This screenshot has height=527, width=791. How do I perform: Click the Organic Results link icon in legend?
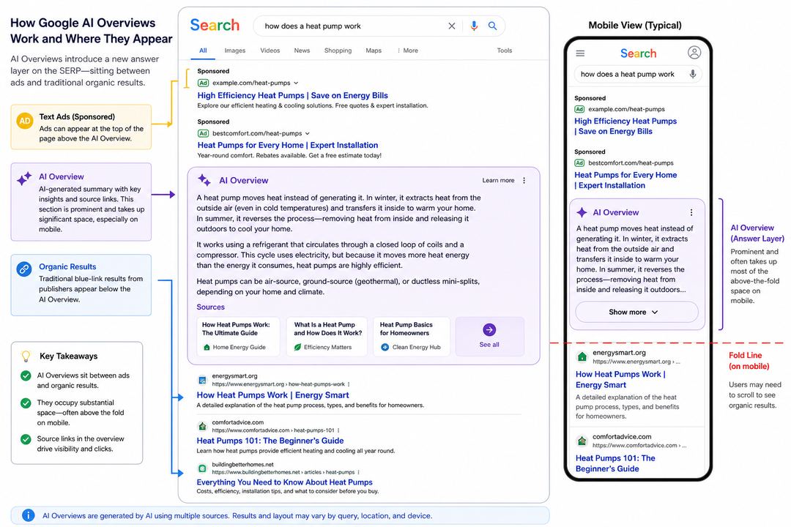[23, 269]
